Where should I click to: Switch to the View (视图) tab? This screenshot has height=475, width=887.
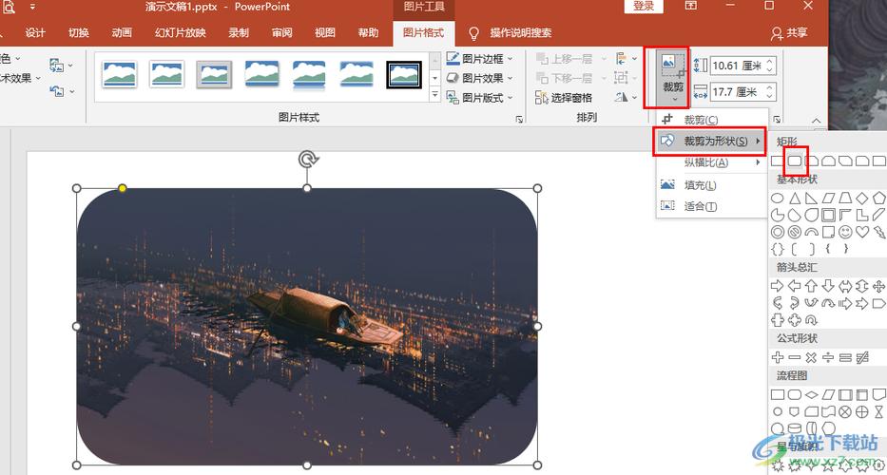[325, 33]
